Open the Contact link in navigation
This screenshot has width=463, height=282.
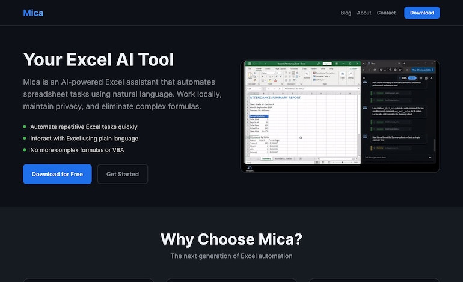pos(386,13)
